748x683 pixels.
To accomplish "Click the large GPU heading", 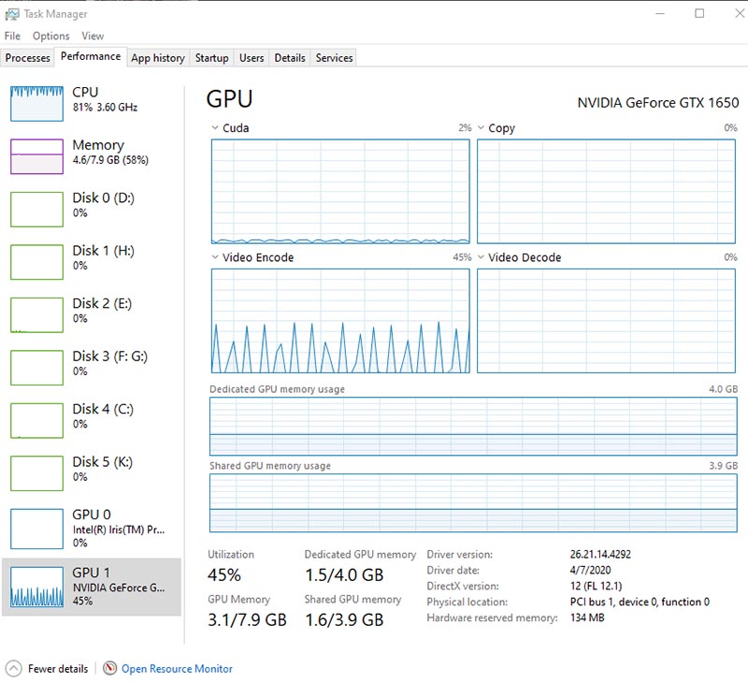I will 229,99.
